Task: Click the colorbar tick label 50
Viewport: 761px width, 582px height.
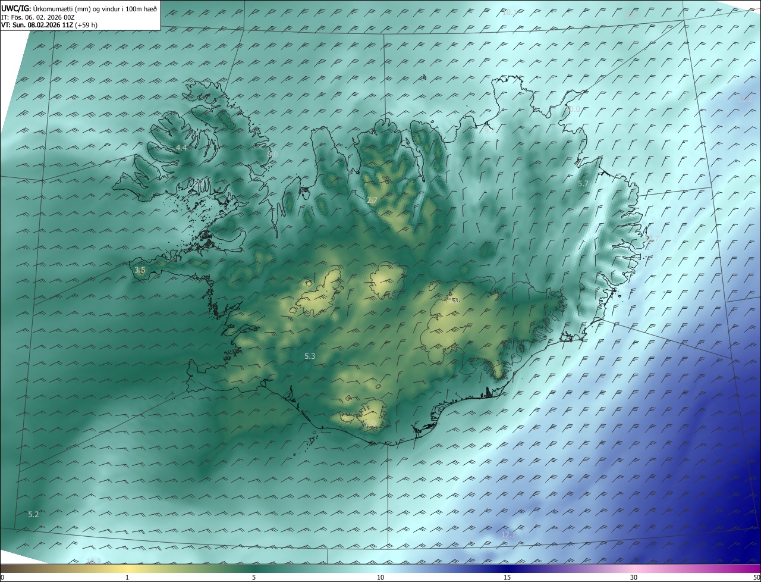Action: 756,577
